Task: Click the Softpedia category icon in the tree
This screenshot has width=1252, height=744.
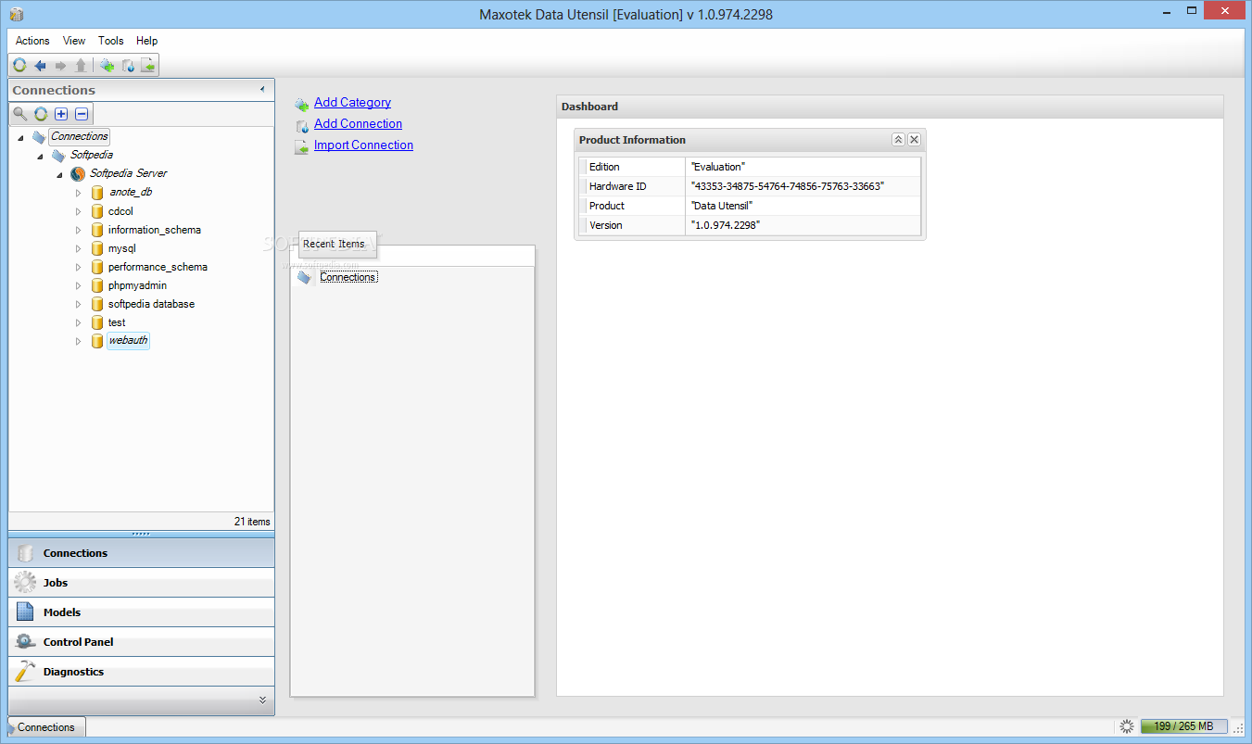Action: click(x=58, y=155)
